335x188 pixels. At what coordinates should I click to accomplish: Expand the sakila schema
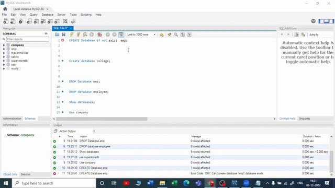click(4, 57)
